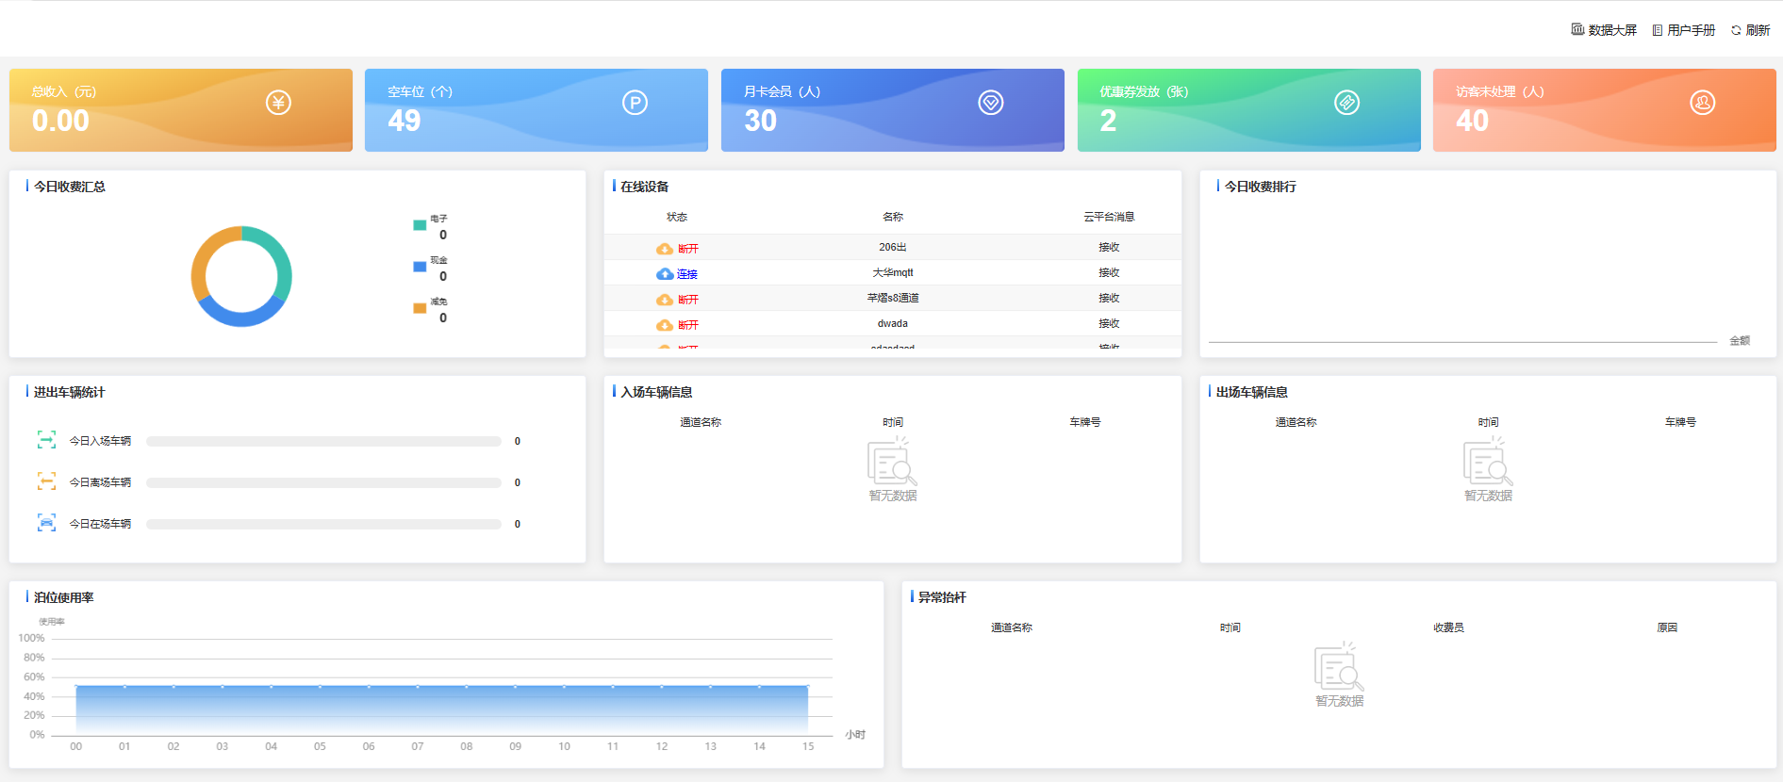
Task: Toggle the 减免 legend swatch
Action: (x=420, y=308)
